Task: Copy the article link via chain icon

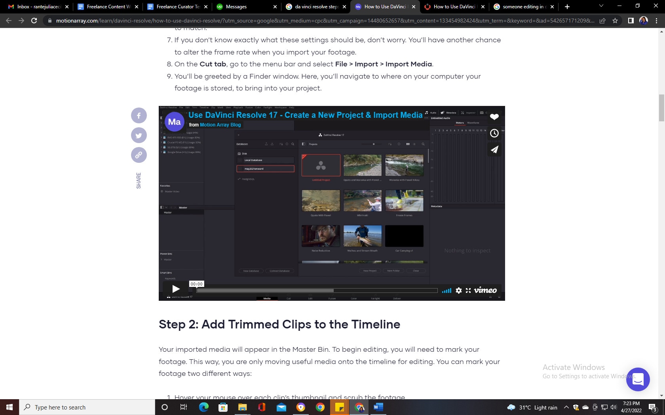Action: coord(139,155)
